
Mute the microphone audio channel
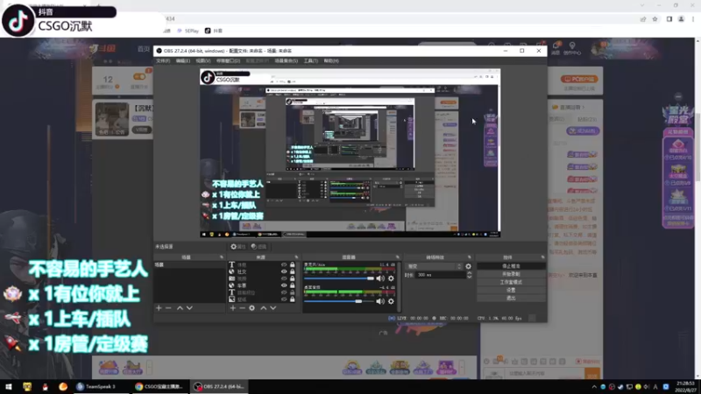pyautogui.click(x=380, y=278)
